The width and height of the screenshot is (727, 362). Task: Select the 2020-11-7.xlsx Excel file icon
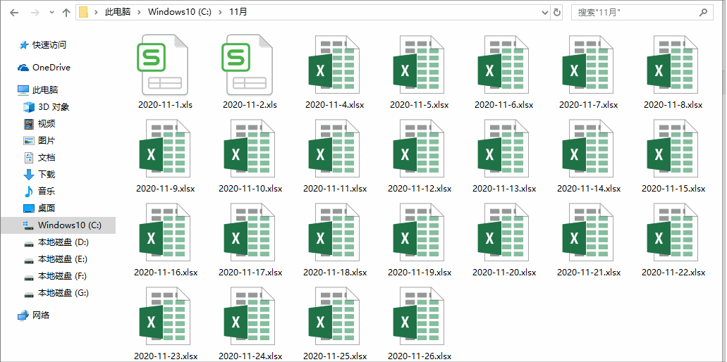pyautogui.click(x=588, y=65)
